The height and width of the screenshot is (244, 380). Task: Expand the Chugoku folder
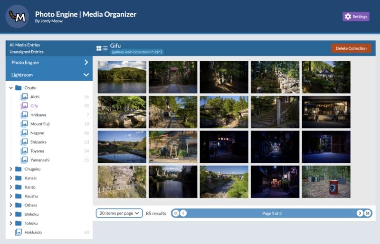(x=11, y=169)
